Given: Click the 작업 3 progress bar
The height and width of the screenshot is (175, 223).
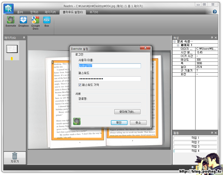Looking at the screenshot, I should click(x=195, y=146).
